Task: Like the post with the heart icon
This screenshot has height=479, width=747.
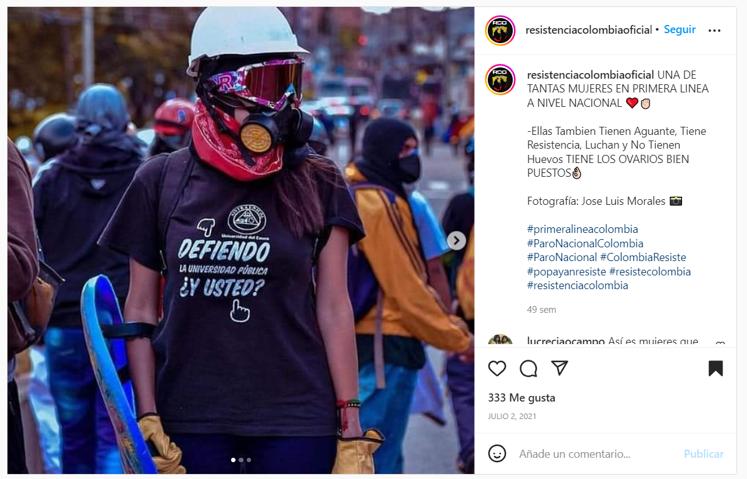Action: tap(497, 368)
